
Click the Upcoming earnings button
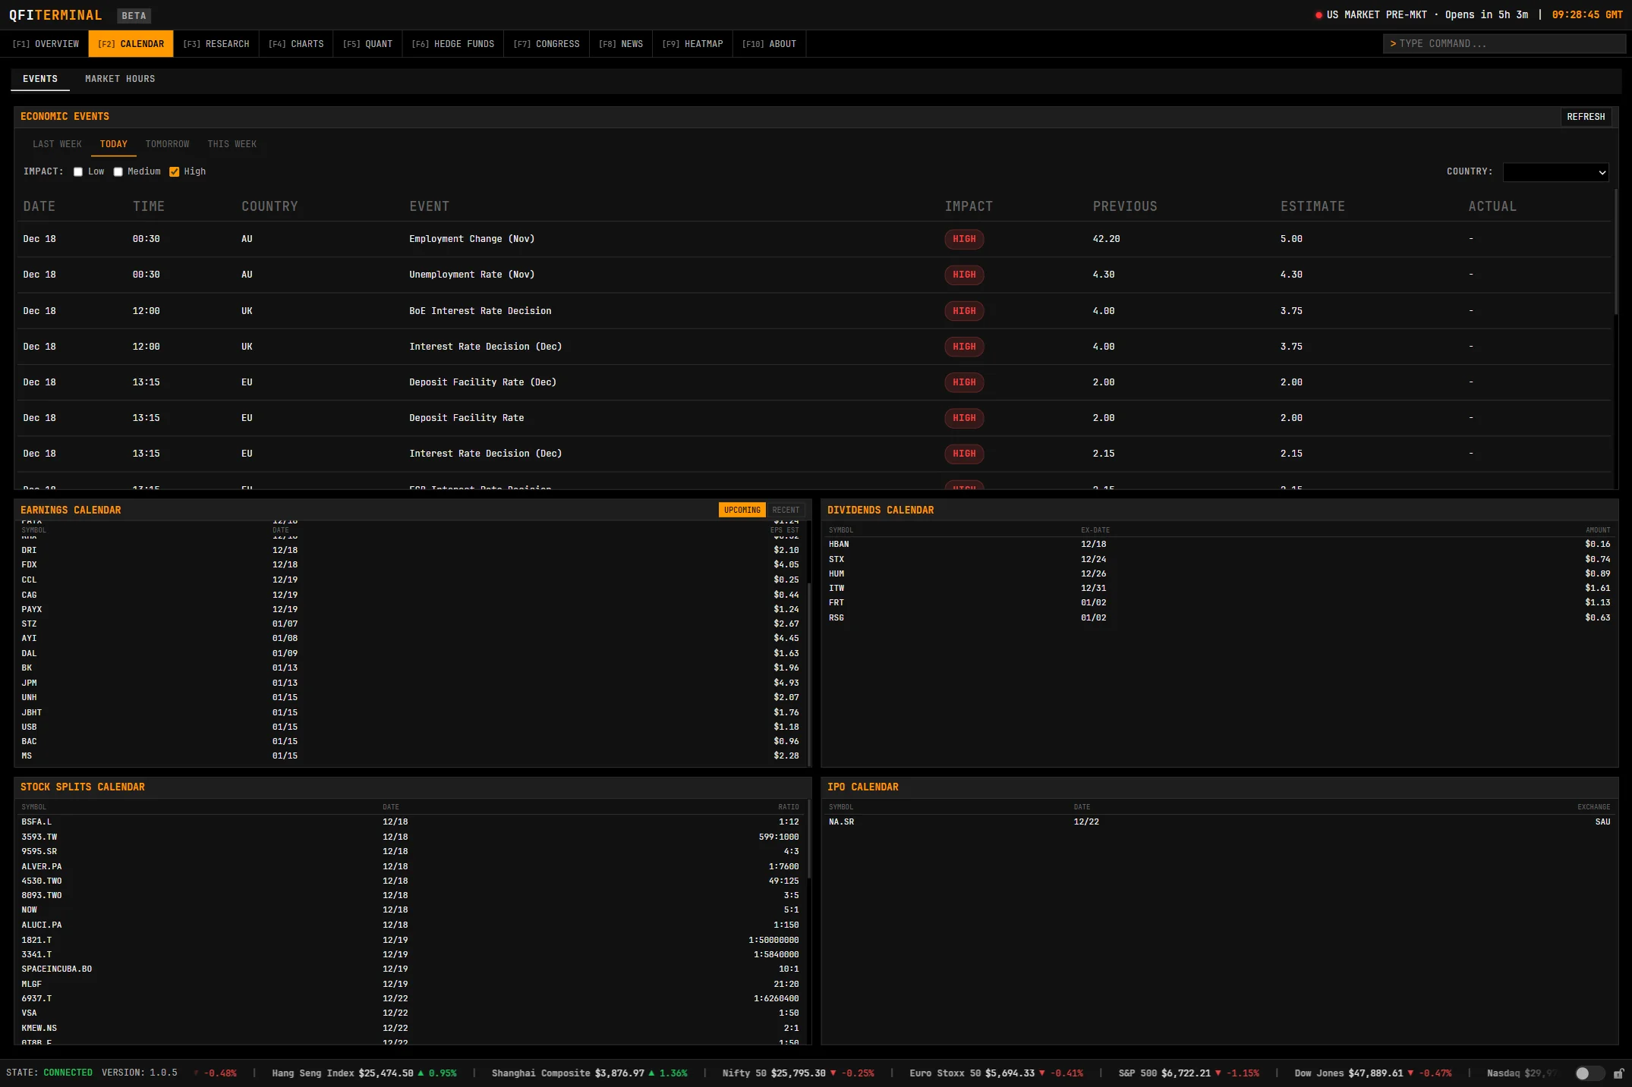point(742,511)
